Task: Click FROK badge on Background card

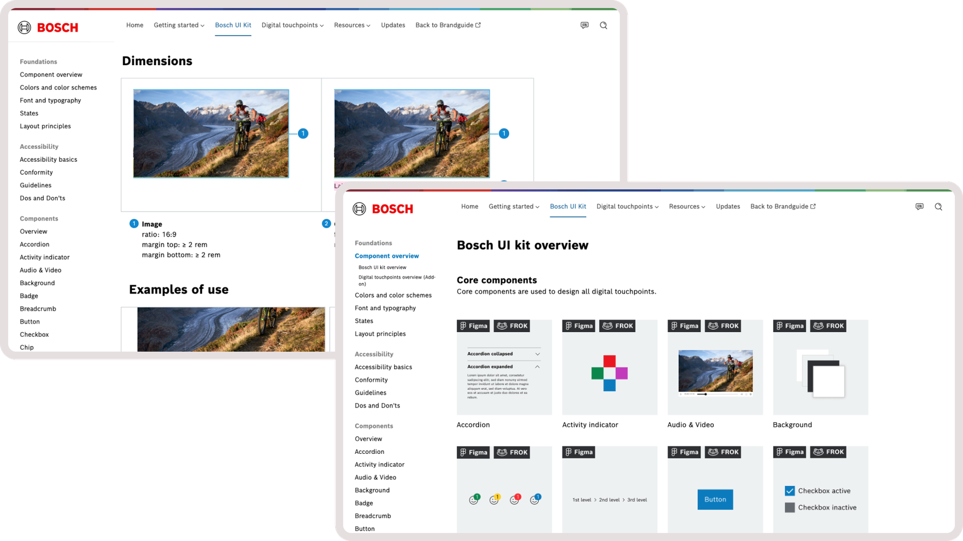Action: [x=828, y=326]
